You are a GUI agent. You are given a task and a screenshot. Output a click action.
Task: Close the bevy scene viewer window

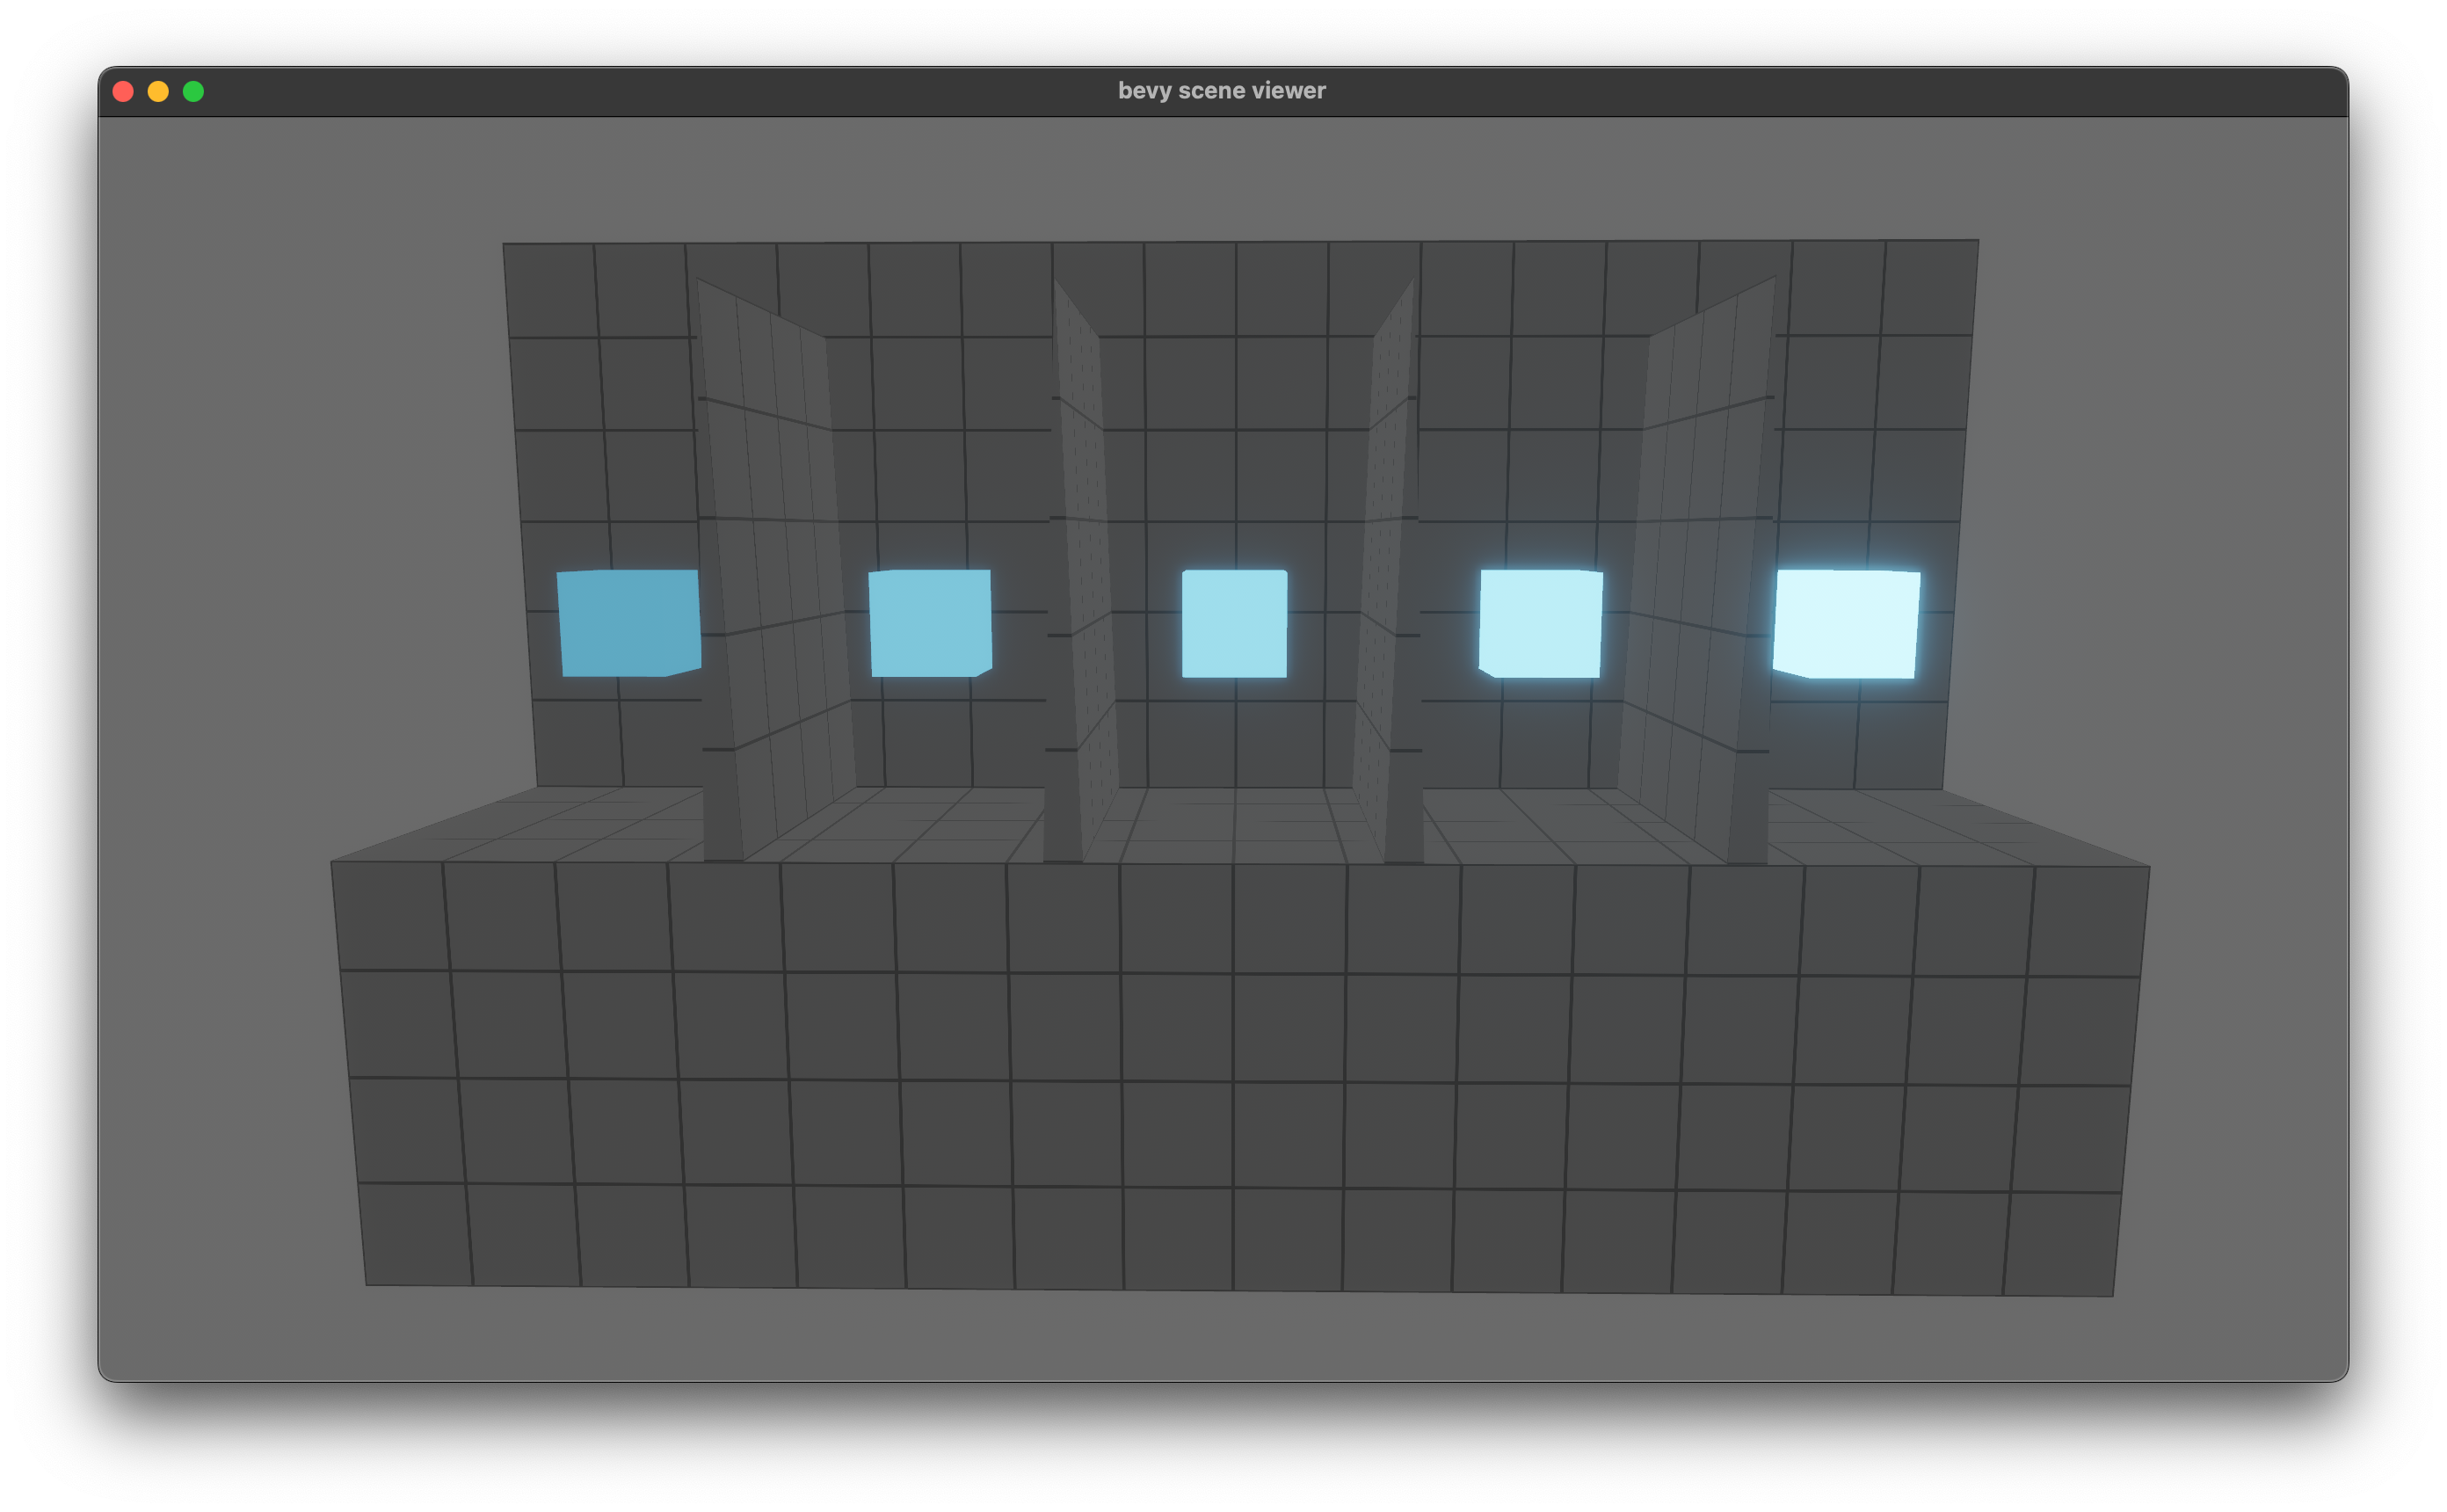pos(123,91)
